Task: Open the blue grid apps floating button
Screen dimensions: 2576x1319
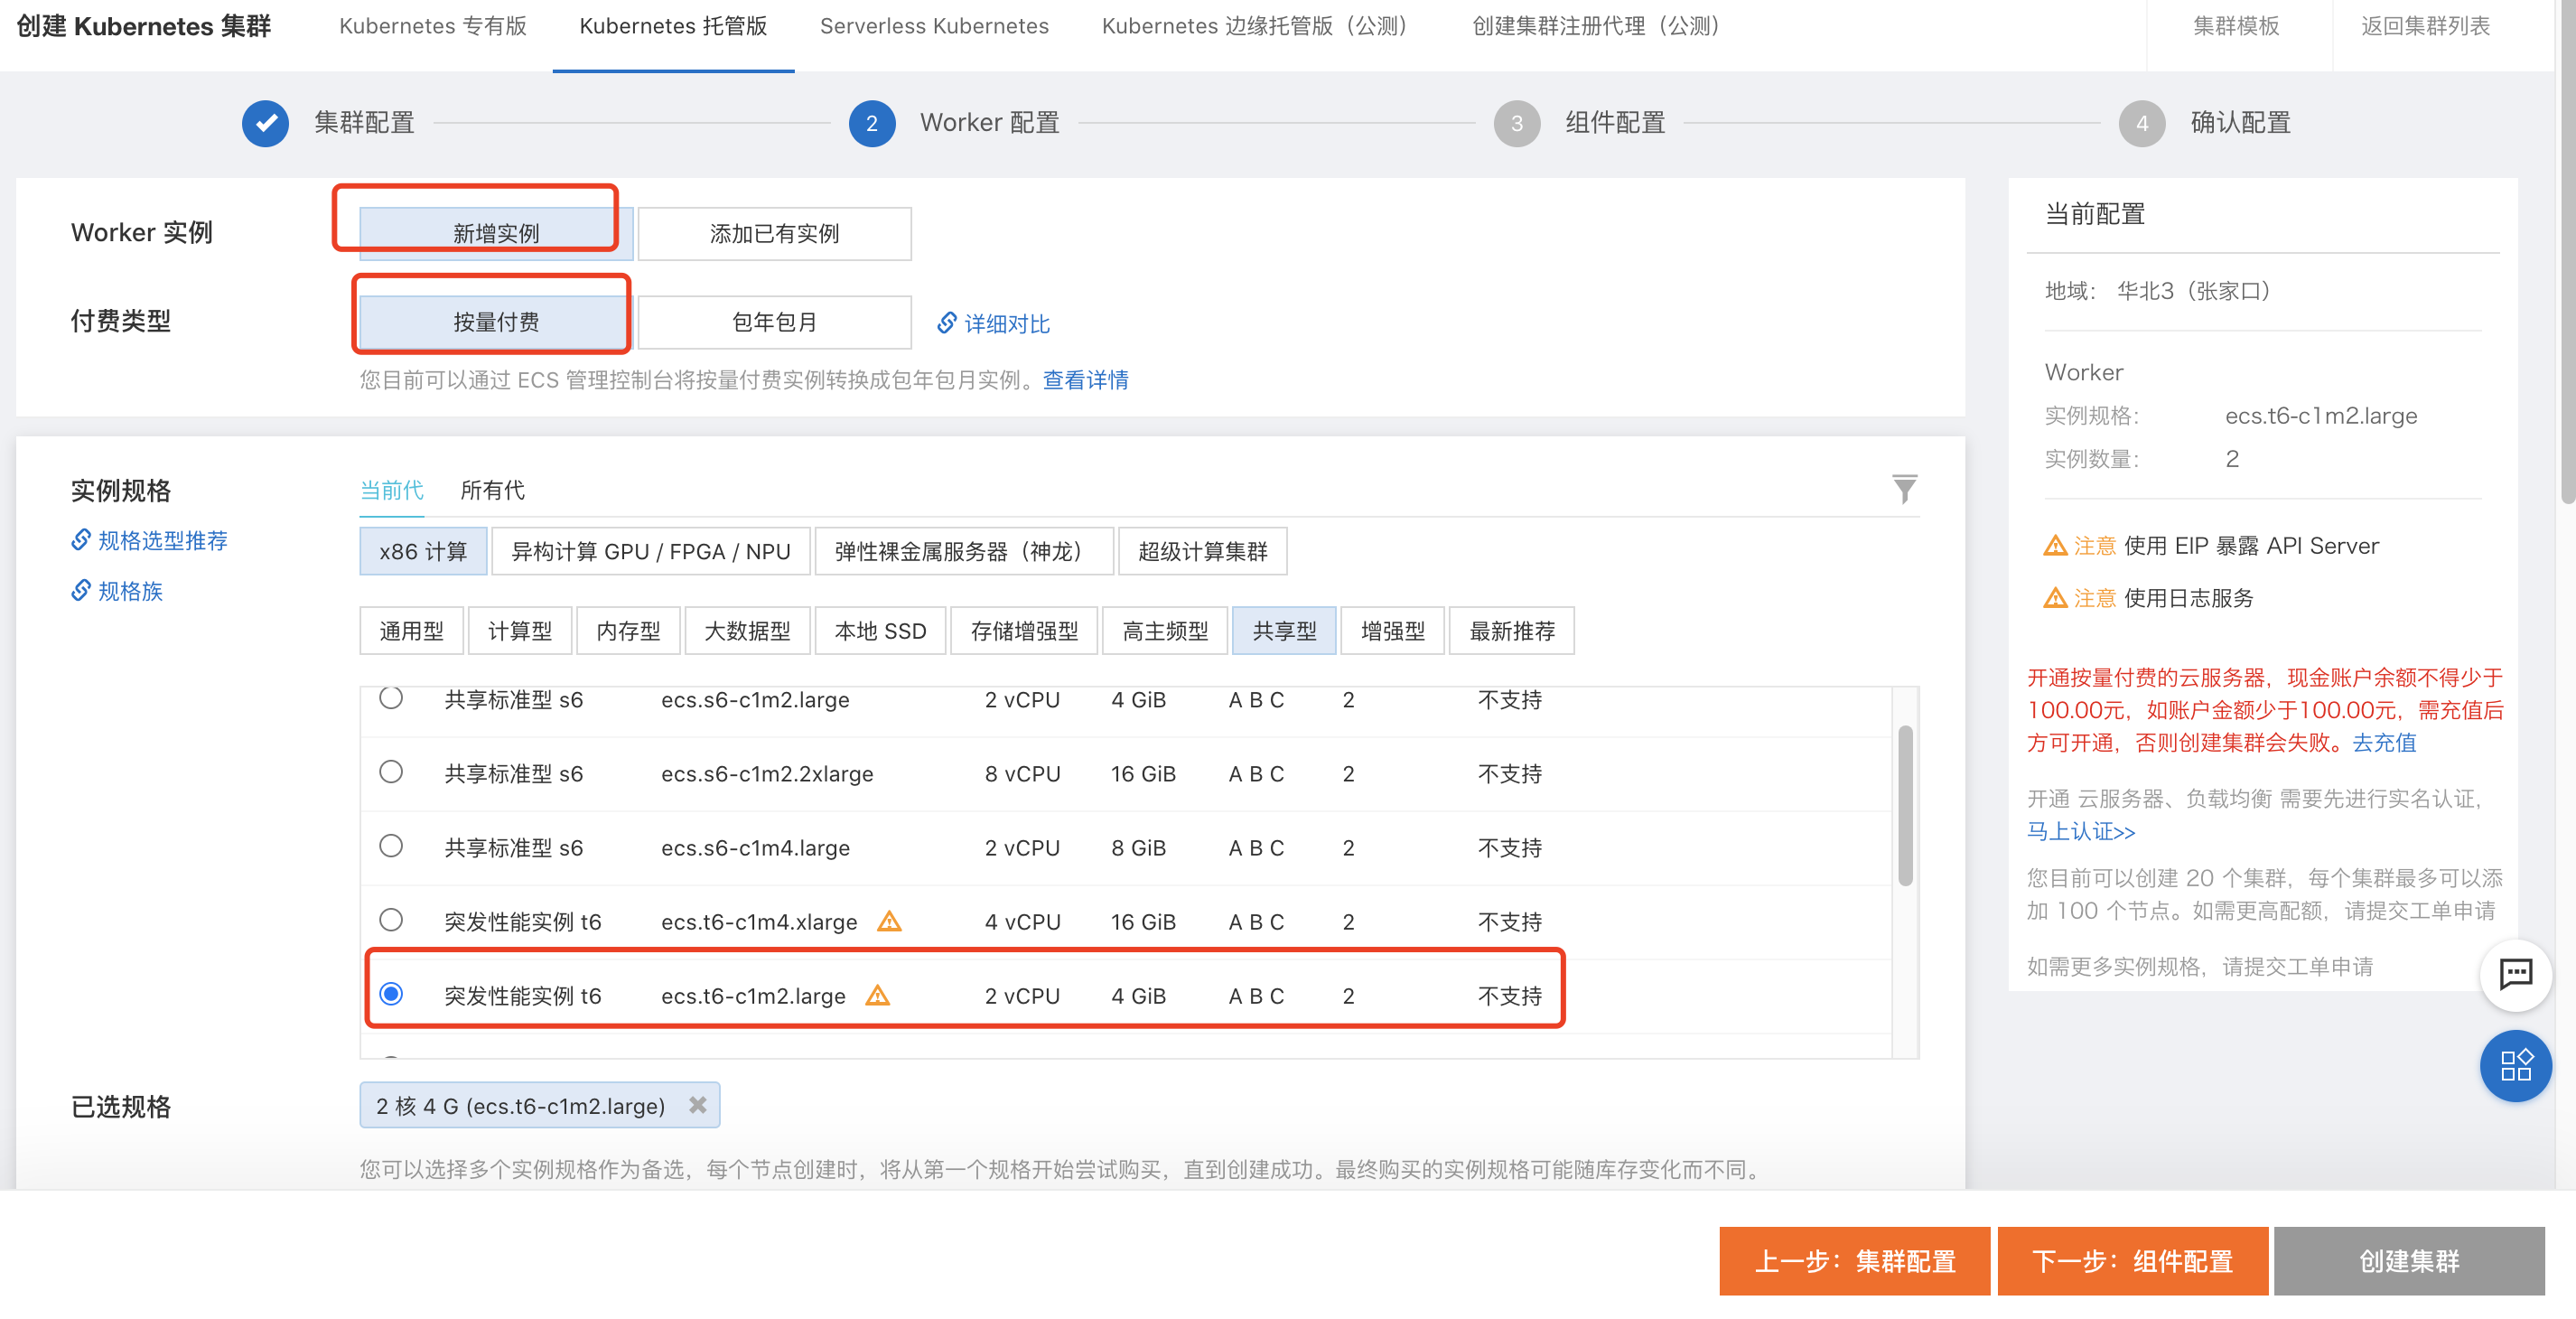Action: coord(2515,1065)
